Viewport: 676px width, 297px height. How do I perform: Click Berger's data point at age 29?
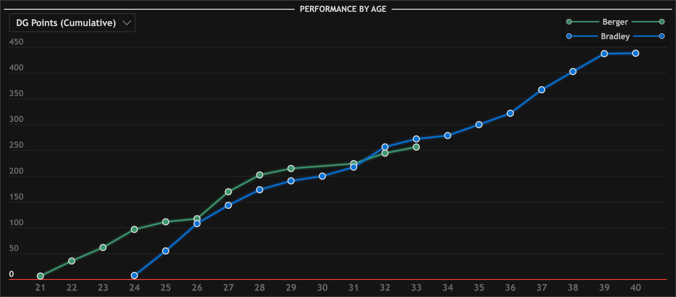[291, 168]
